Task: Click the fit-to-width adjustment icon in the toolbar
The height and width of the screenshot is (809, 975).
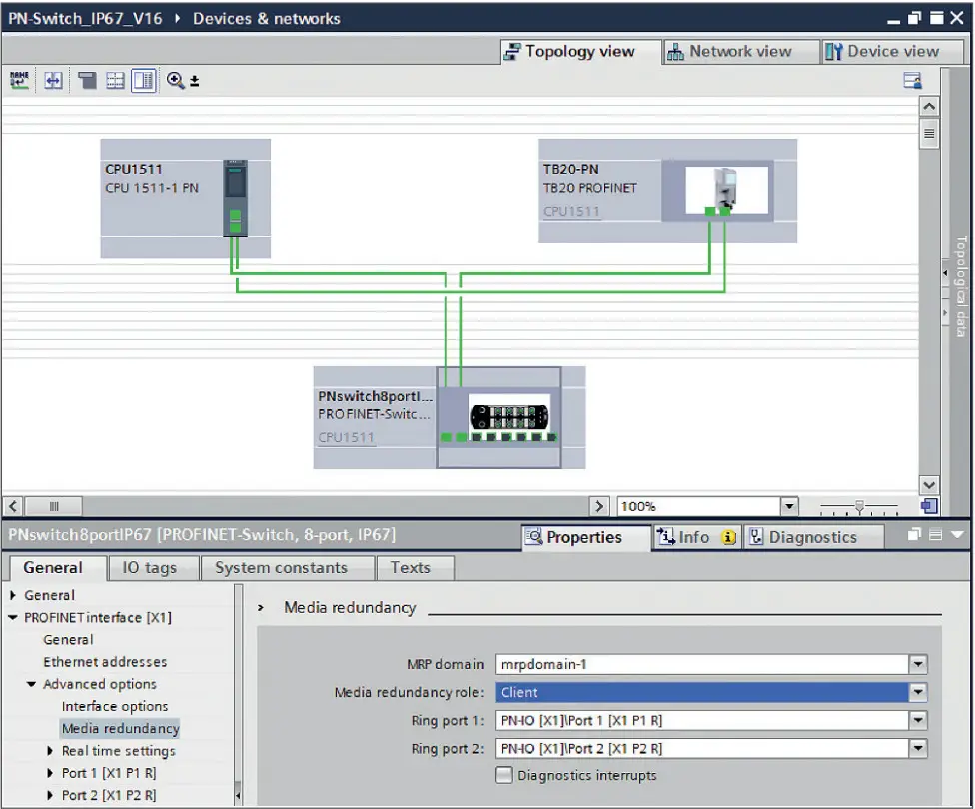Action: coord(52,80)
